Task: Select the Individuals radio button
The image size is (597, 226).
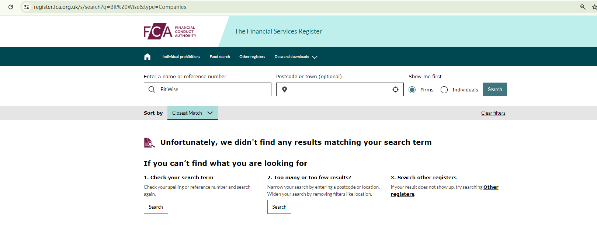Action: coord(444,90)
